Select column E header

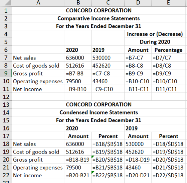(168, 3)
